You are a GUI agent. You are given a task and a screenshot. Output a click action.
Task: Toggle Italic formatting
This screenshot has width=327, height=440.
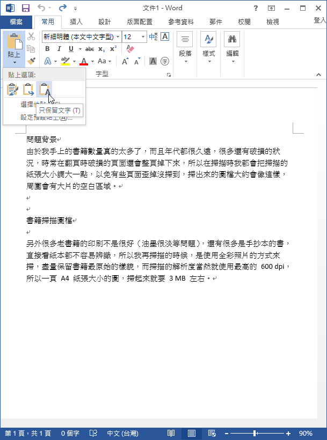[59, 49]
